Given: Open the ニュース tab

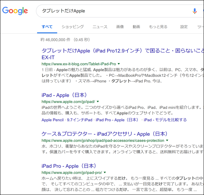Looking at the screenshot, I should [100, 27].
